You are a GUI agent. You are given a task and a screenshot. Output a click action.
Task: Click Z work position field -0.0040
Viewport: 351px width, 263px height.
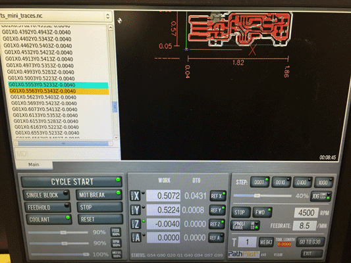click(x=163, y=224)
